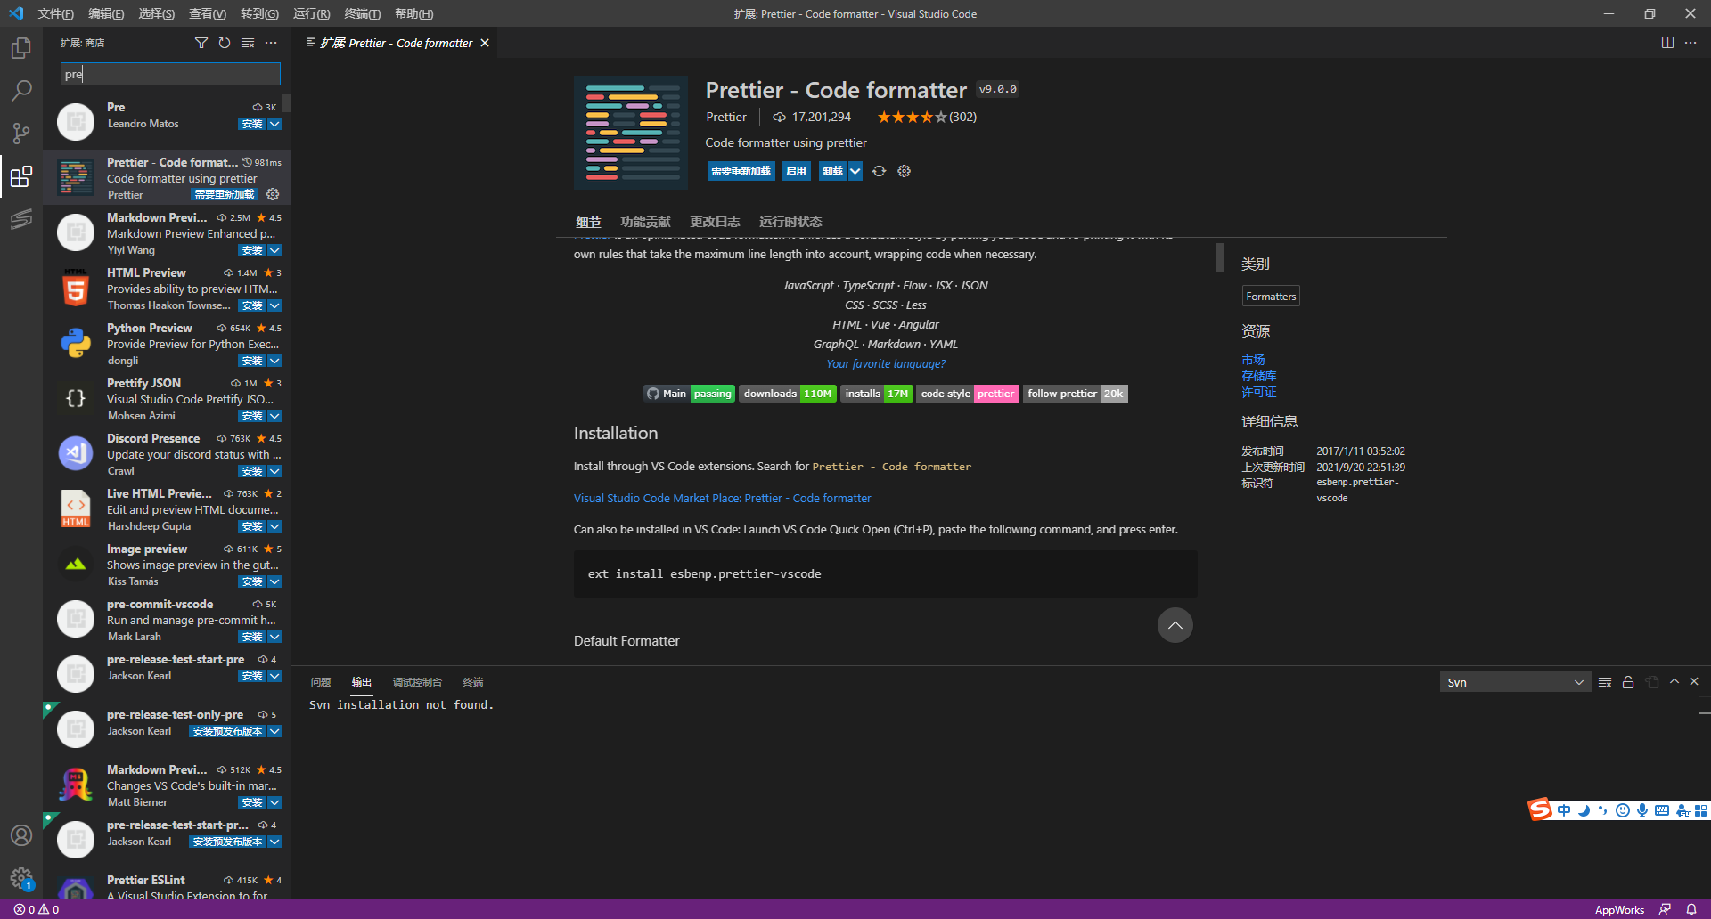Viewport: 1711px width, 919px height.
Task: Open manage gear on Prettier detail page
Action: 904,171
